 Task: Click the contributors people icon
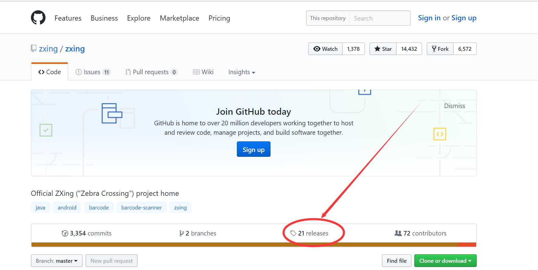coord(398,233)
